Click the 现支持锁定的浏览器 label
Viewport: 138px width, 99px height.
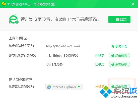pyautogui.click(x=23, y=56)
